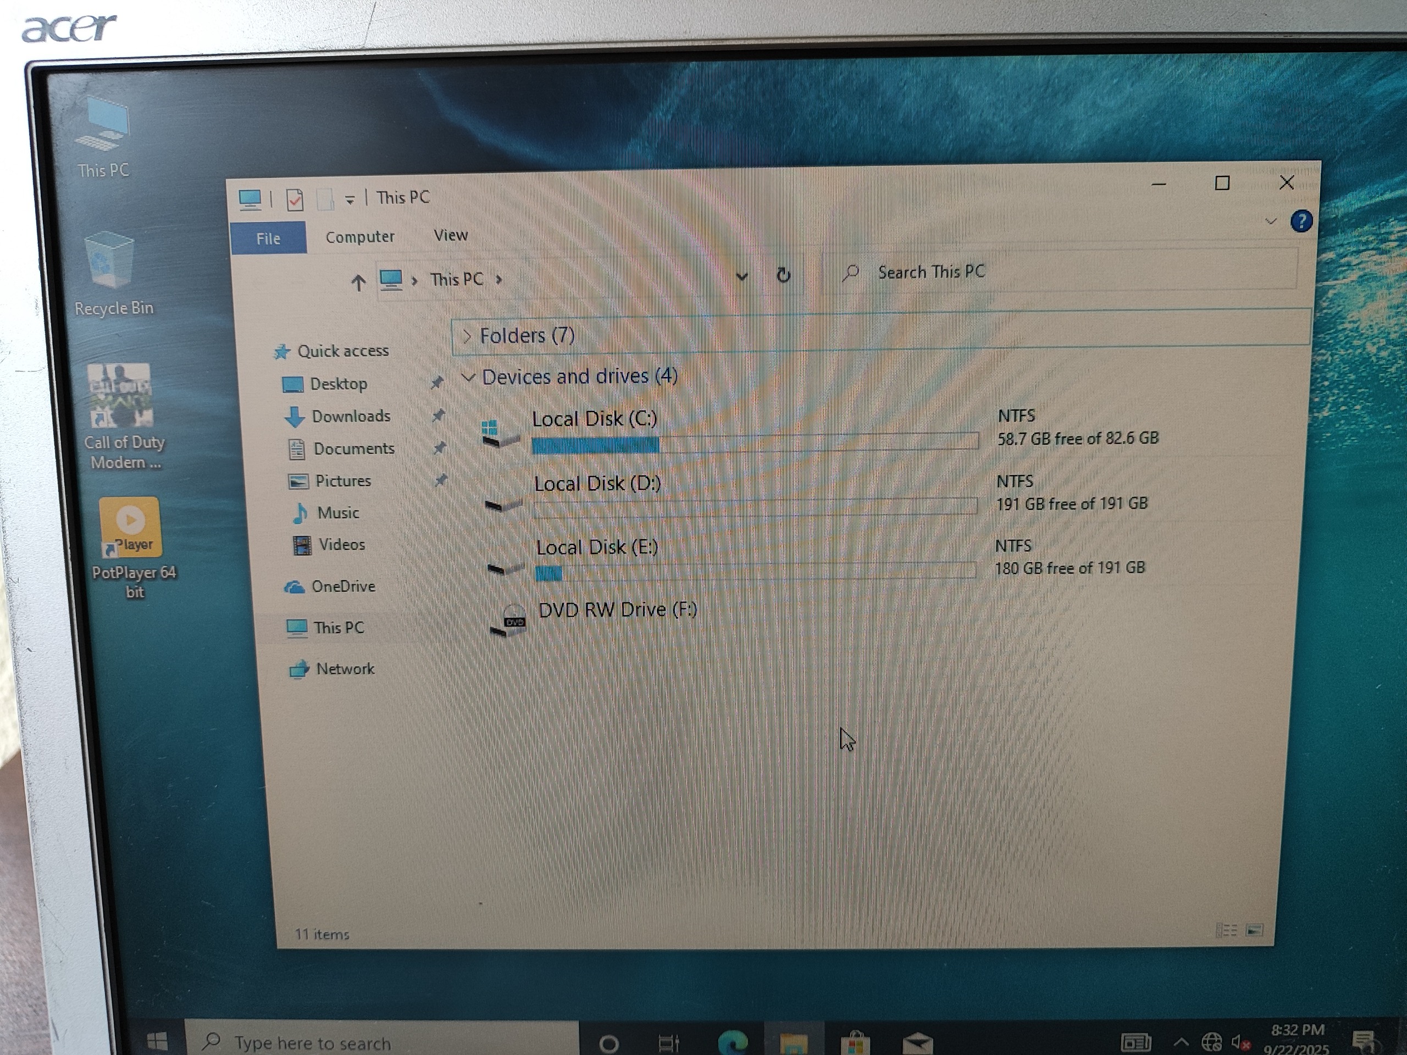The height and width of the screenshot is (1055, 1407).
Task: Click the pin icon next to Desktop
Action: [x=436, y=382]
